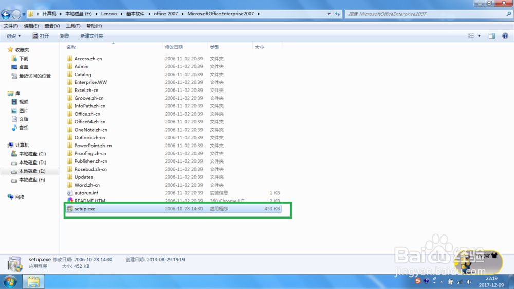
Task: Expand the 组织 dropdown
Action: 13,36
